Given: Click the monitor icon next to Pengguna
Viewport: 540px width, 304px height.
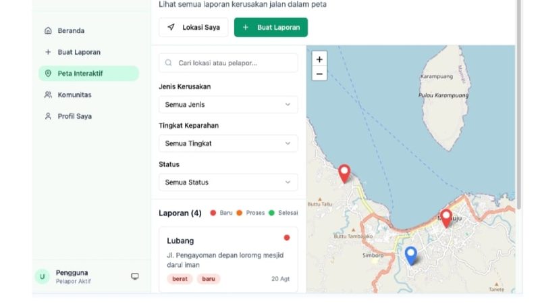Looking at the screenshot, I should click(135, 276).
